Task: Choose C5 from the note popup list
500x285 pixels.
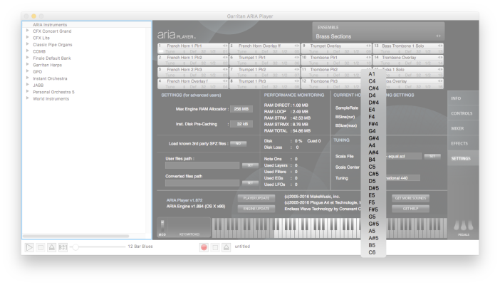Action: coord(373,167)
